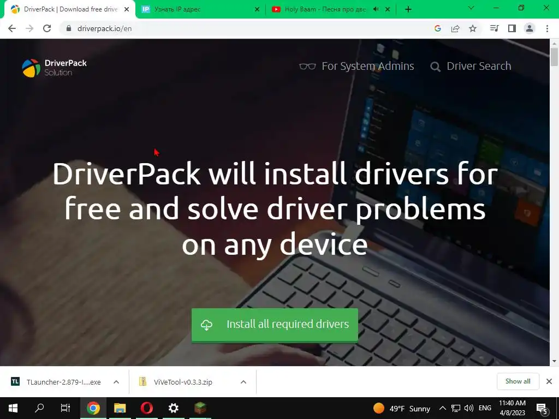Screen dimensions: 559x419
Task: Close the downloads bar
Action: coord(549,381)
